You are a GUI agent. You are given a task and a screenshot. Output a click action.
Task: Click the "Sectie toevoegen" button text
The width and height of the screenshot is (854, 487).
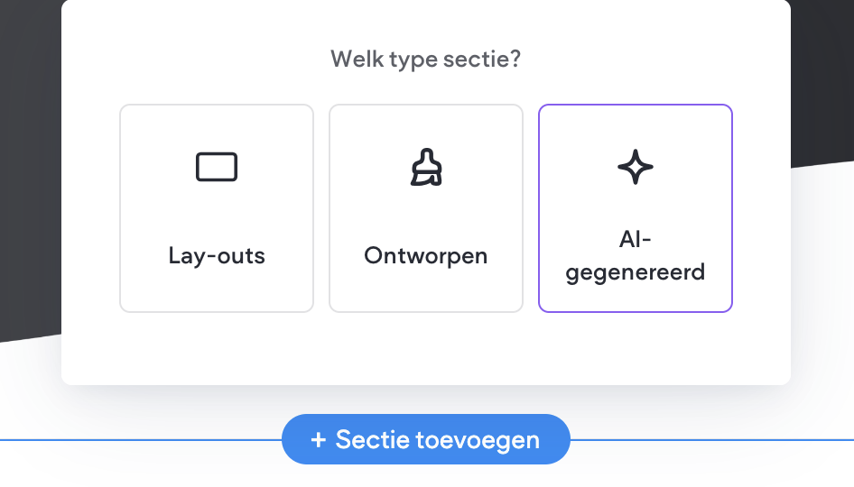(x=438, y=440)
